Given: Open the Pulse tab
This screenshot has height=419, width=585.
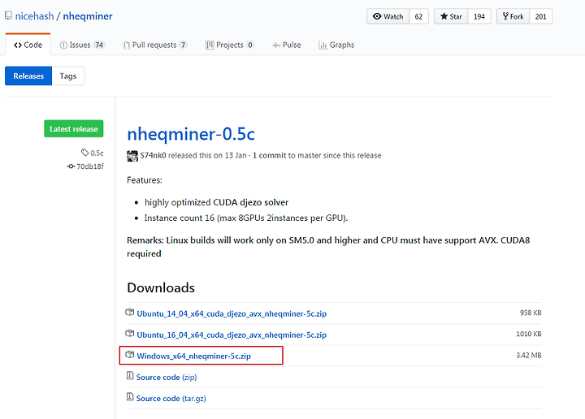Looking at the screenshot, I should (287, 45).
